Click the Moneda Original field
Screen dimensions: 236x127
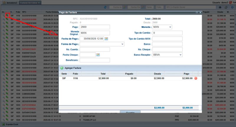pyautogui.click(x=95, y=33)
